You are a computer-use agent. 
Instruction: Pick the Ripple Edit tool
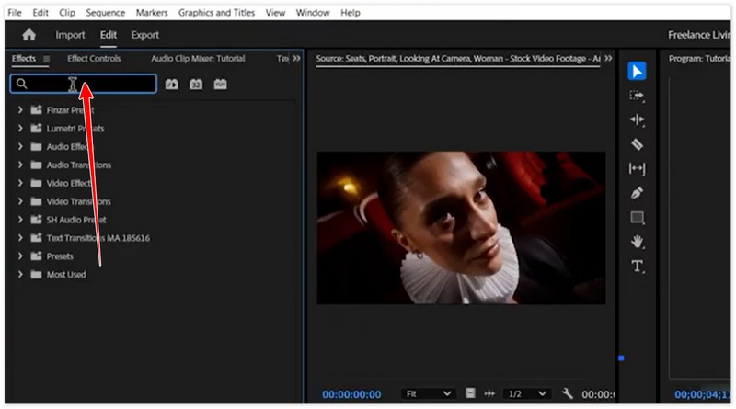637,120
